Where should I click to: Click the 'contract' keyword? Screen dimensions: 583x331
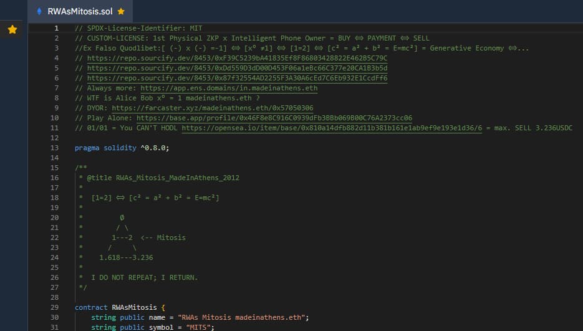click(x=91, y=307)
